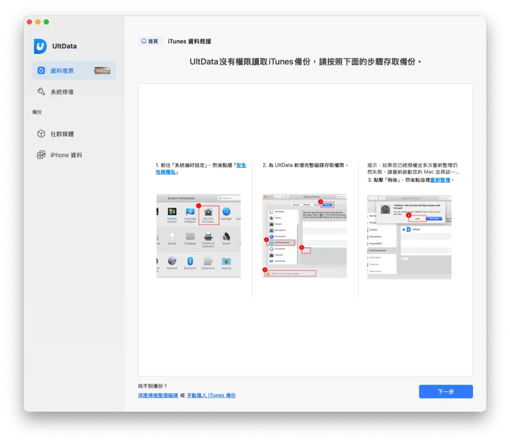
Task: Click the 下一步 button
Action: [446, 392]
